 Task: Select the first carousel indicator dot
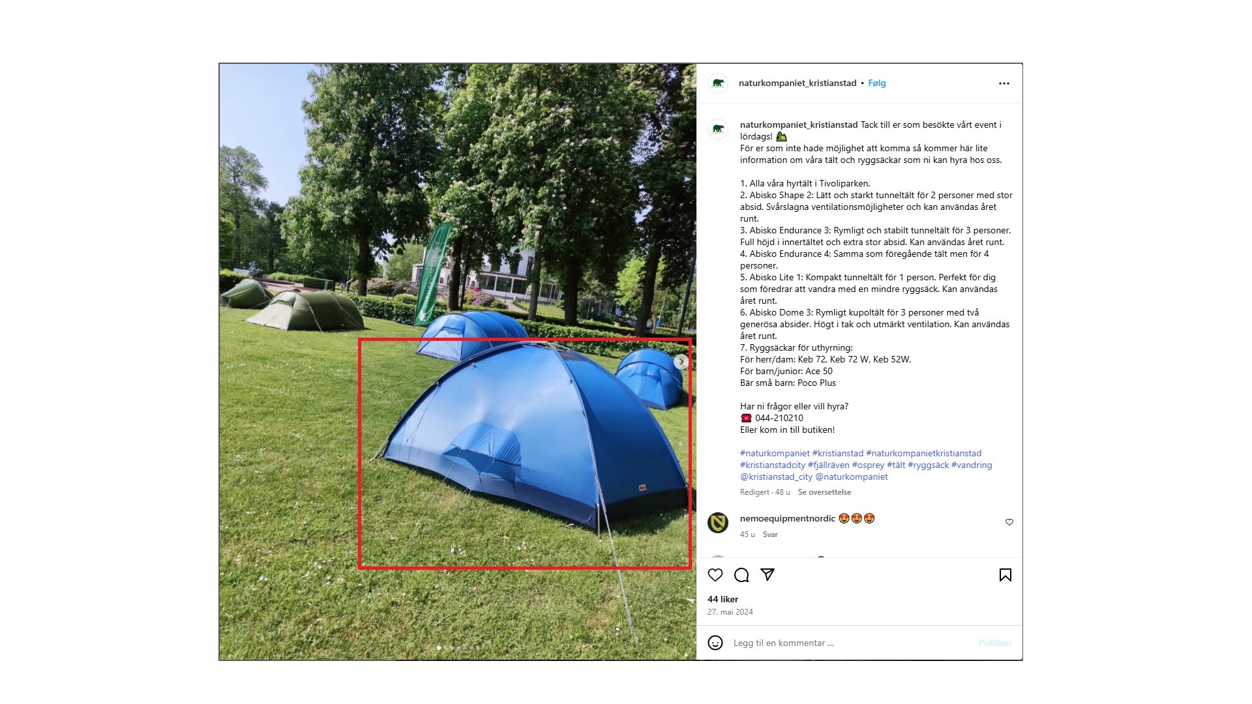438,648
